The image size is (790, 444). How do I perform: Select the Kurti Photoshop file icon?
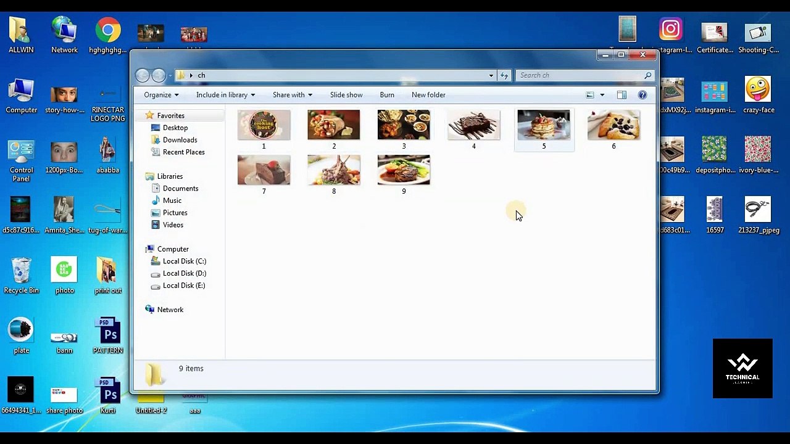[x=108, y=396]
